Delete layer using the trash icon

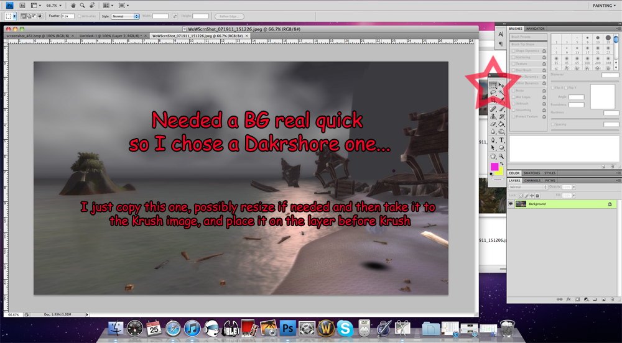pyautogui.click(x=611, y=299)
